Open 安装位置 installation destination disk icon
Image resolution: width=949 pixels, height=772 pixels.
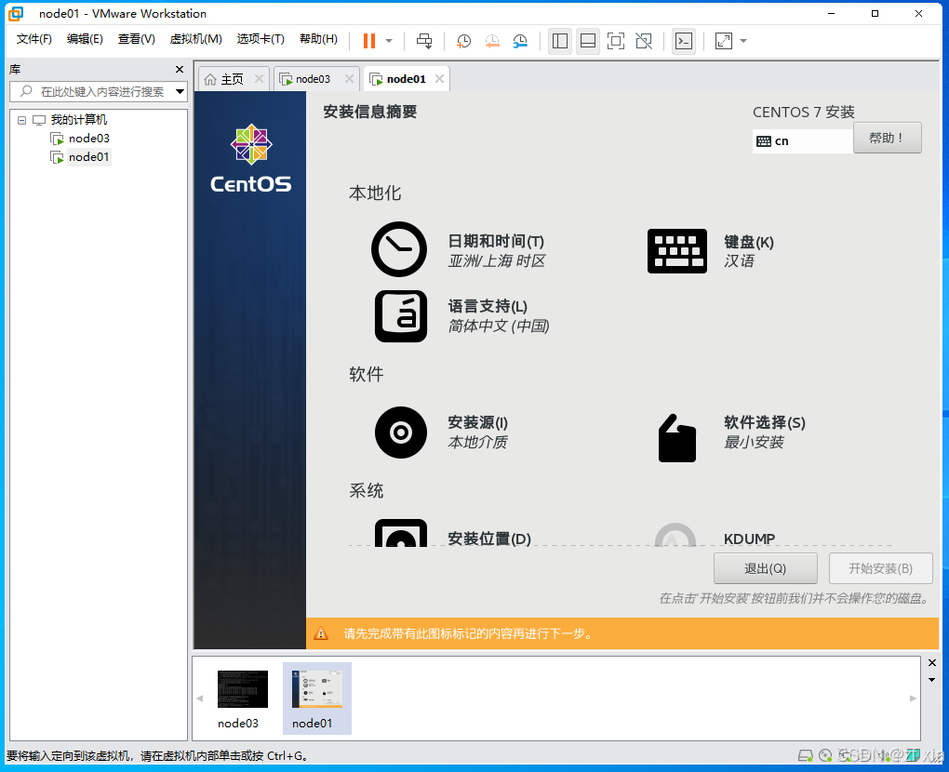[401, 533]
